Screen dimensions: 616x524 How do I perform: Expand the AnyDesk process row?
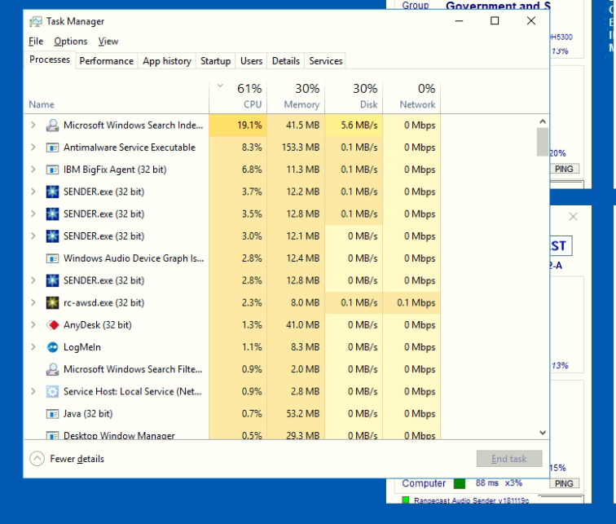tap(33, 325)
